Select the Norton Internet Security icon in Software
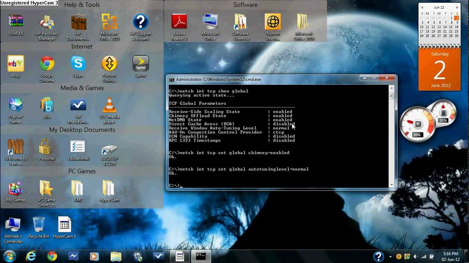This screenshot has width=469, height=263. tap(273, 27)
